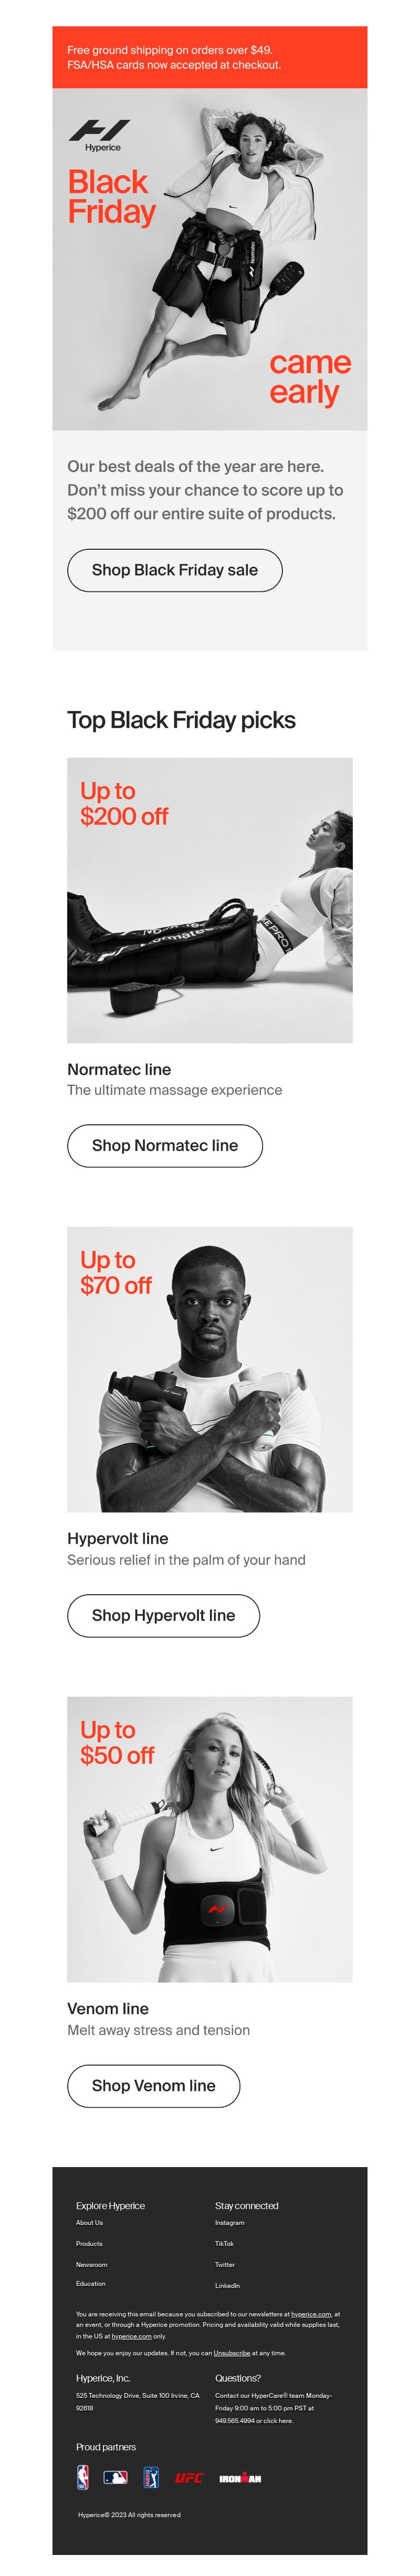Image resolution: width=420 pixels, height=2576 pixels.
Task: Open the TikTok footer link
Action: [x=225, y=2243]
